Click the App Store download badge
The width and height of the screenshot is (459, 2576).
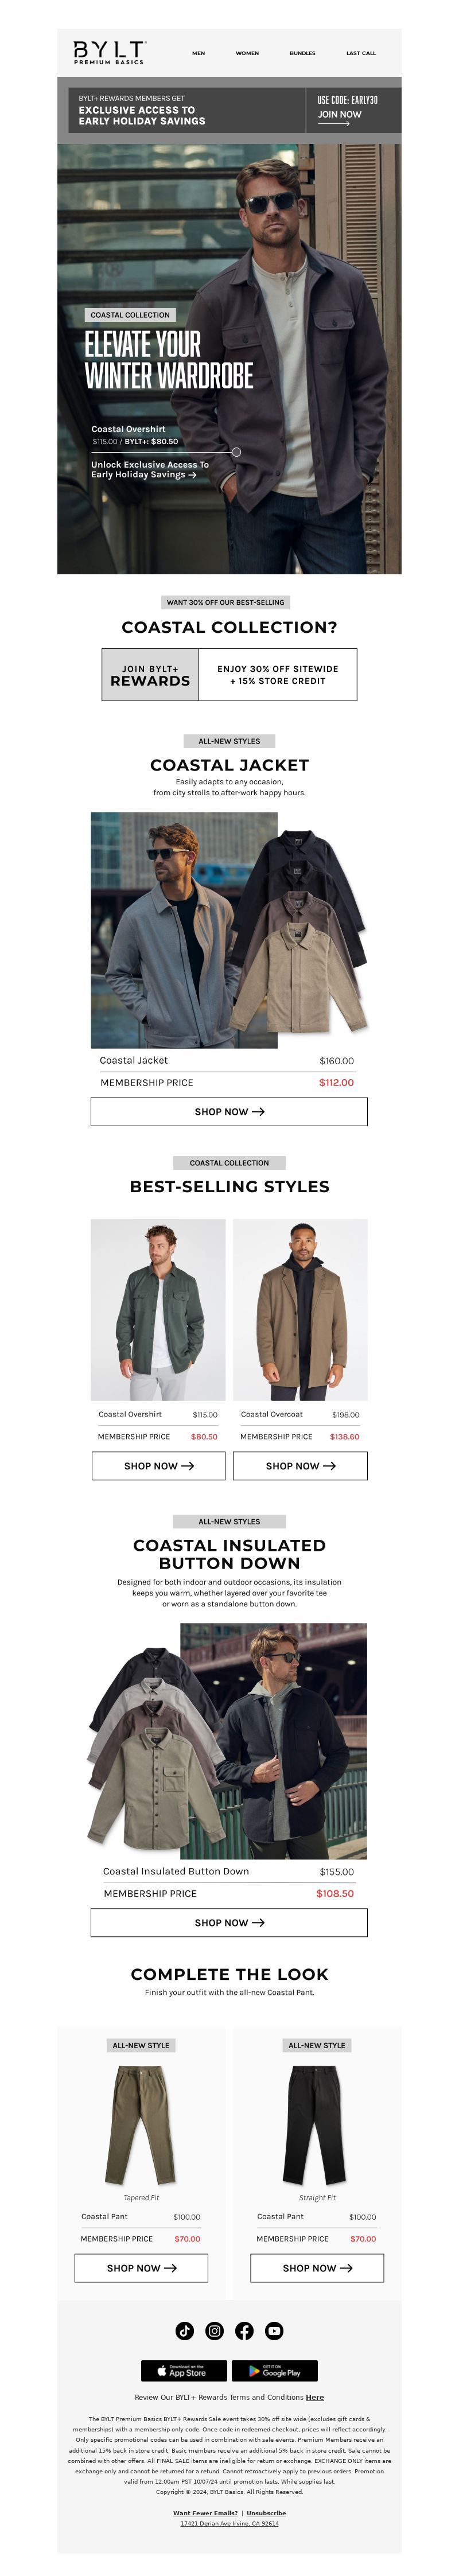[184, 2371]
